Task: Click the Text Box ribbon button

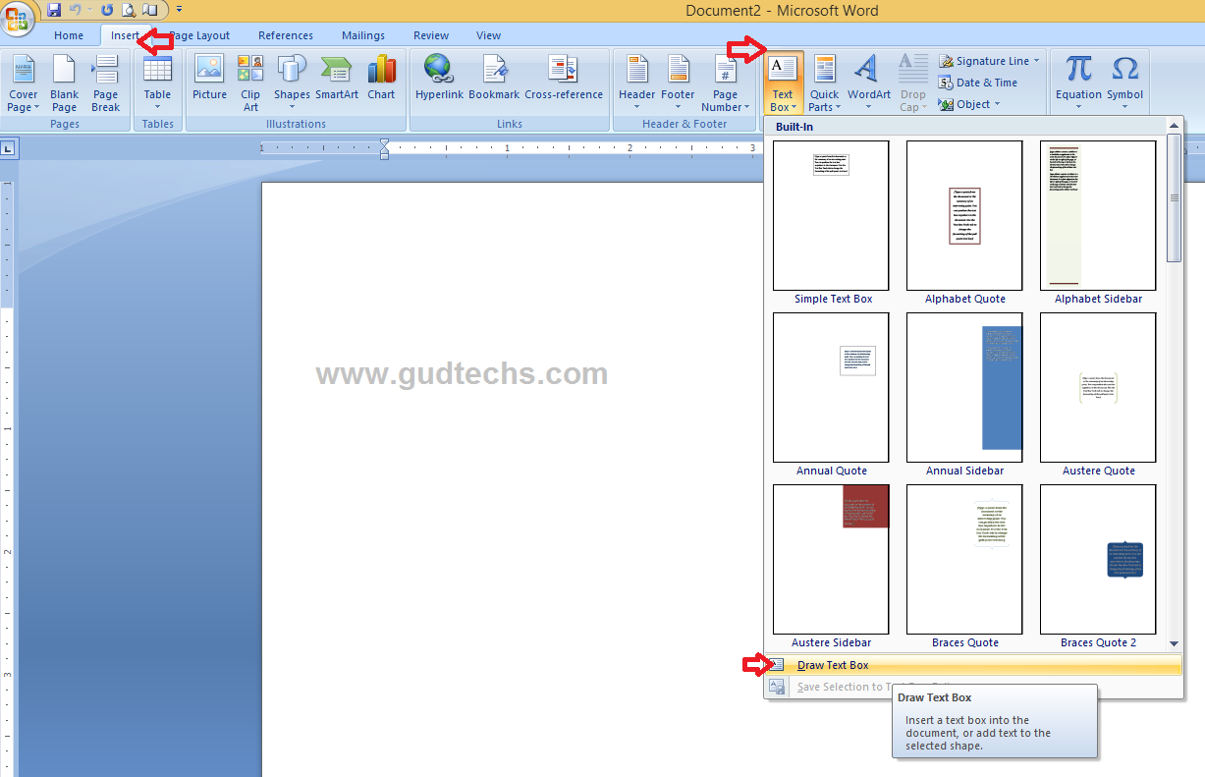Action: click(x=783, y=83)
